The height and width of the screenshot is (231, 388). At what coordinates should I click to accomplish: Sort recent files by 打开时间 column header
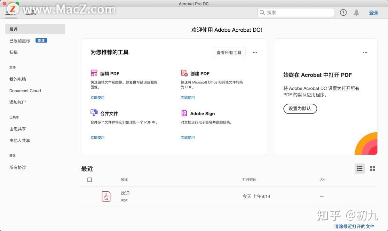(249, 179)
